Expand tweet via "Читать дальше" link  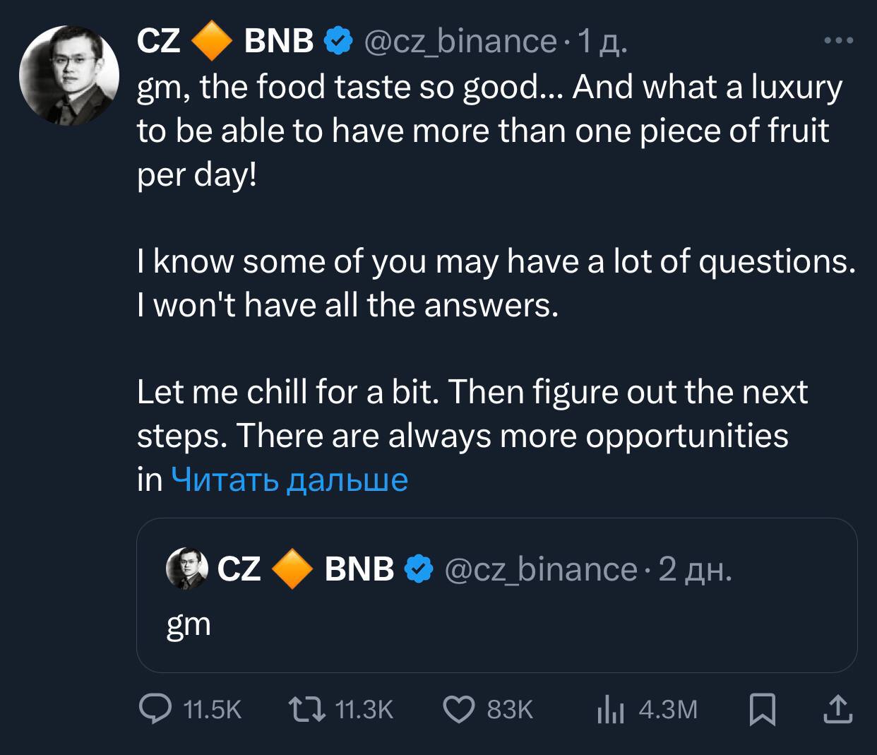[290, 480]
